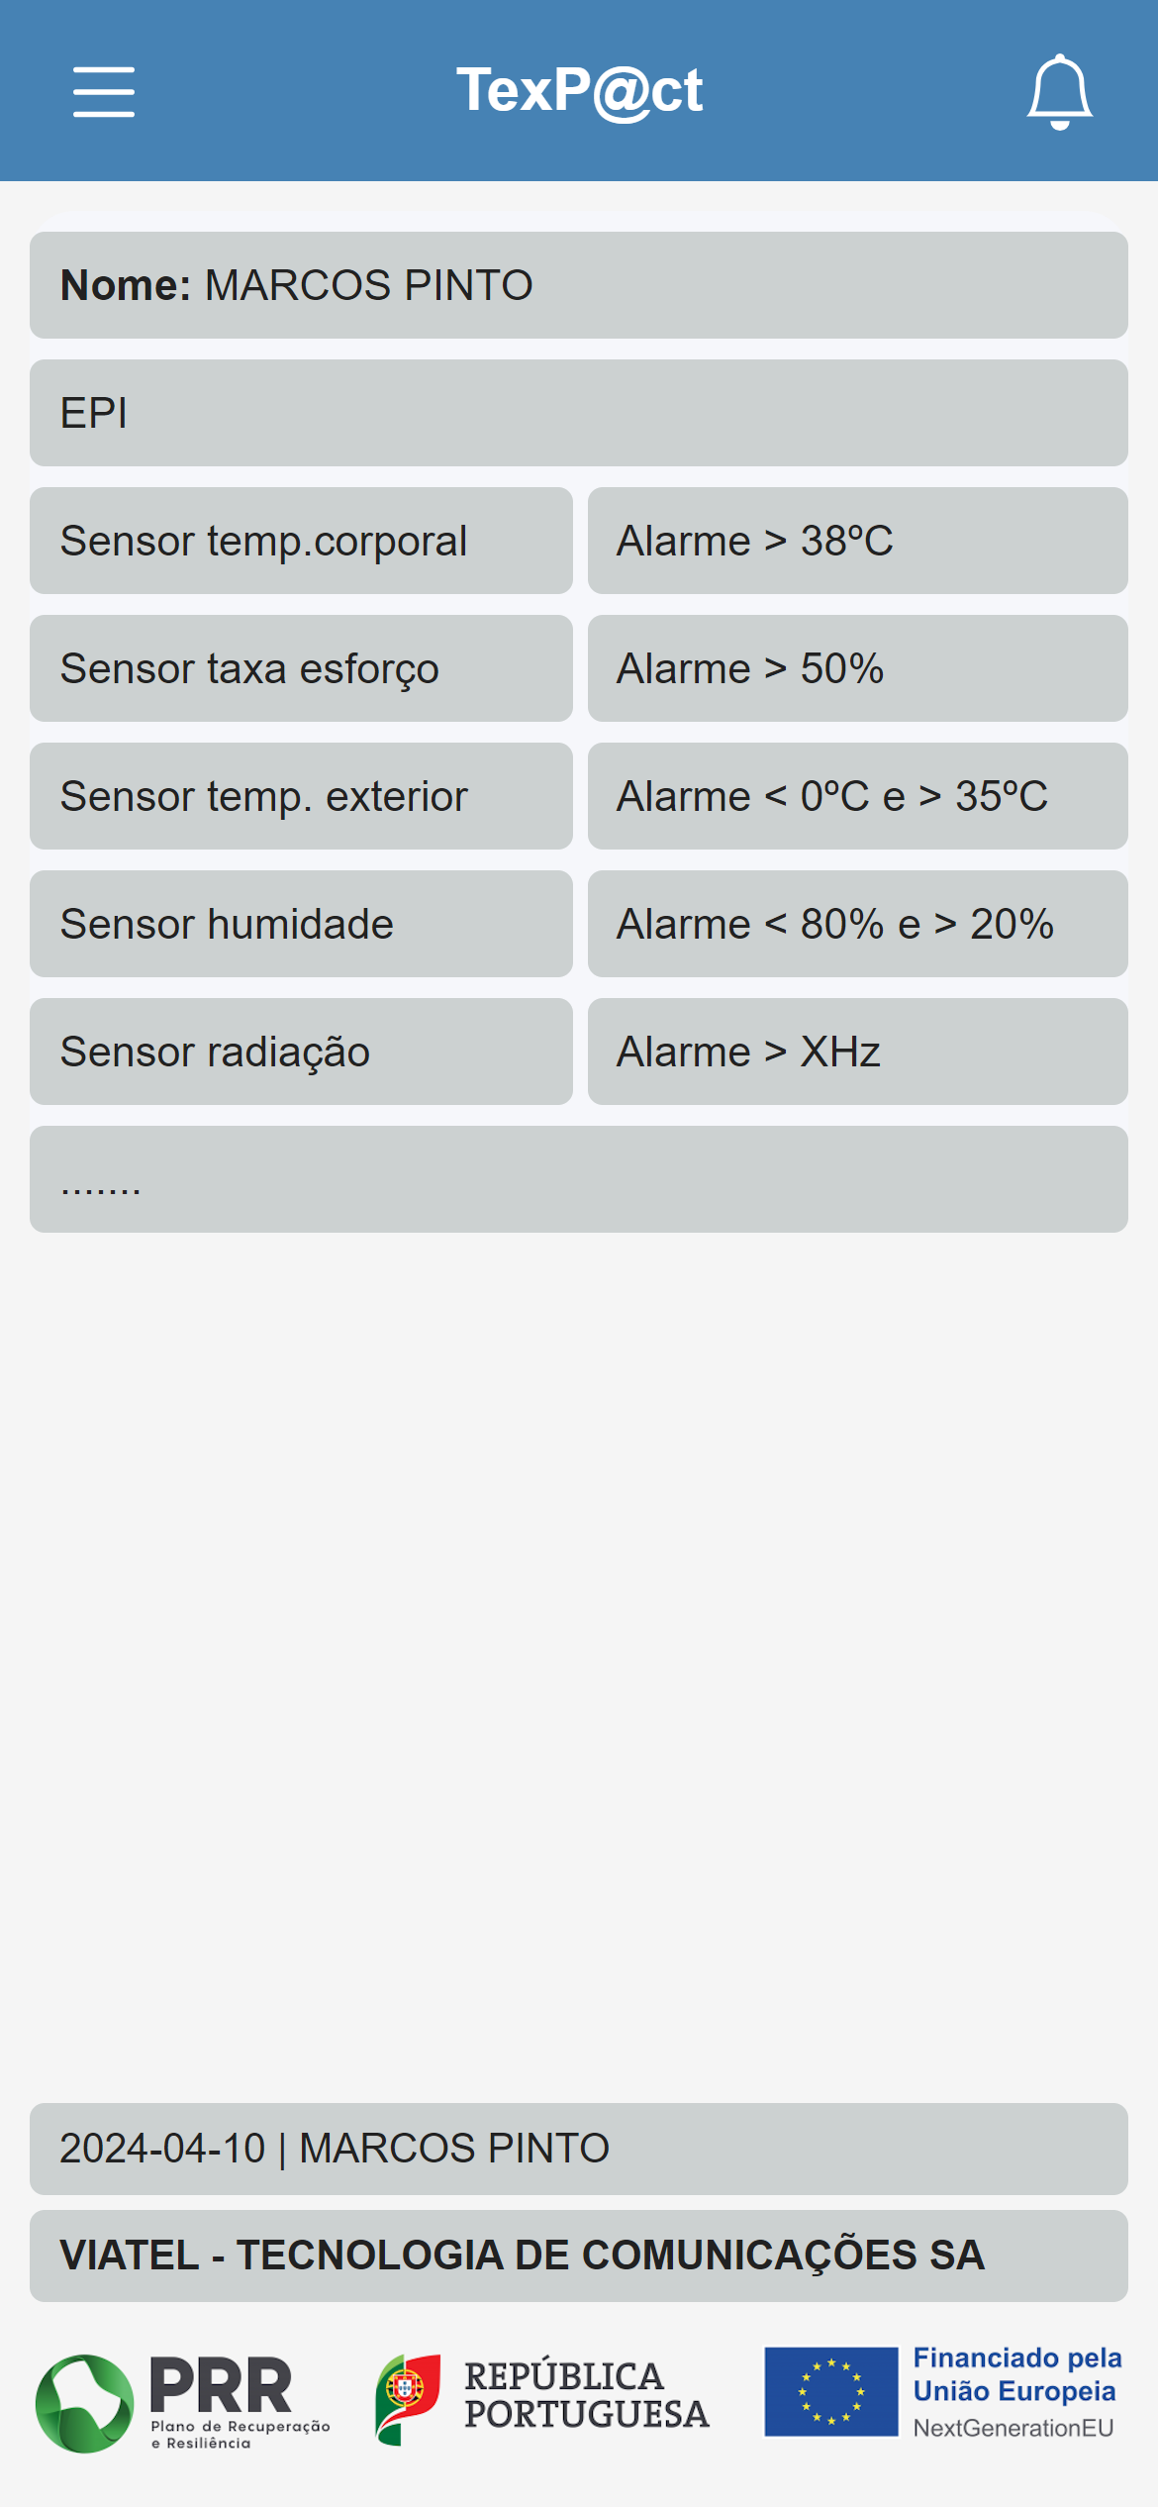Click Alarme < 0ºC e > 35ºC cell
Screen dimensions: 1158x2507
click(x=857, y=796)
